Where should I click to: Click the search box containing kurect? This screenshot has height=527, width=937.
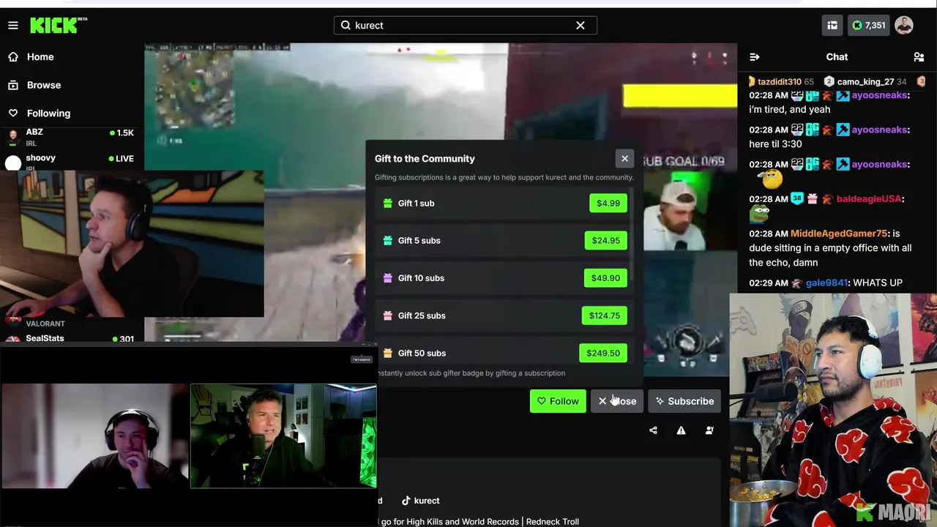(x=465, y=26)
